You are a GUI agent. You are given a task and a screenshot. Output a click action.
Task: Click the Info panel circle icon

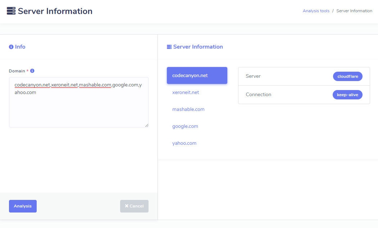pos(11,47)
